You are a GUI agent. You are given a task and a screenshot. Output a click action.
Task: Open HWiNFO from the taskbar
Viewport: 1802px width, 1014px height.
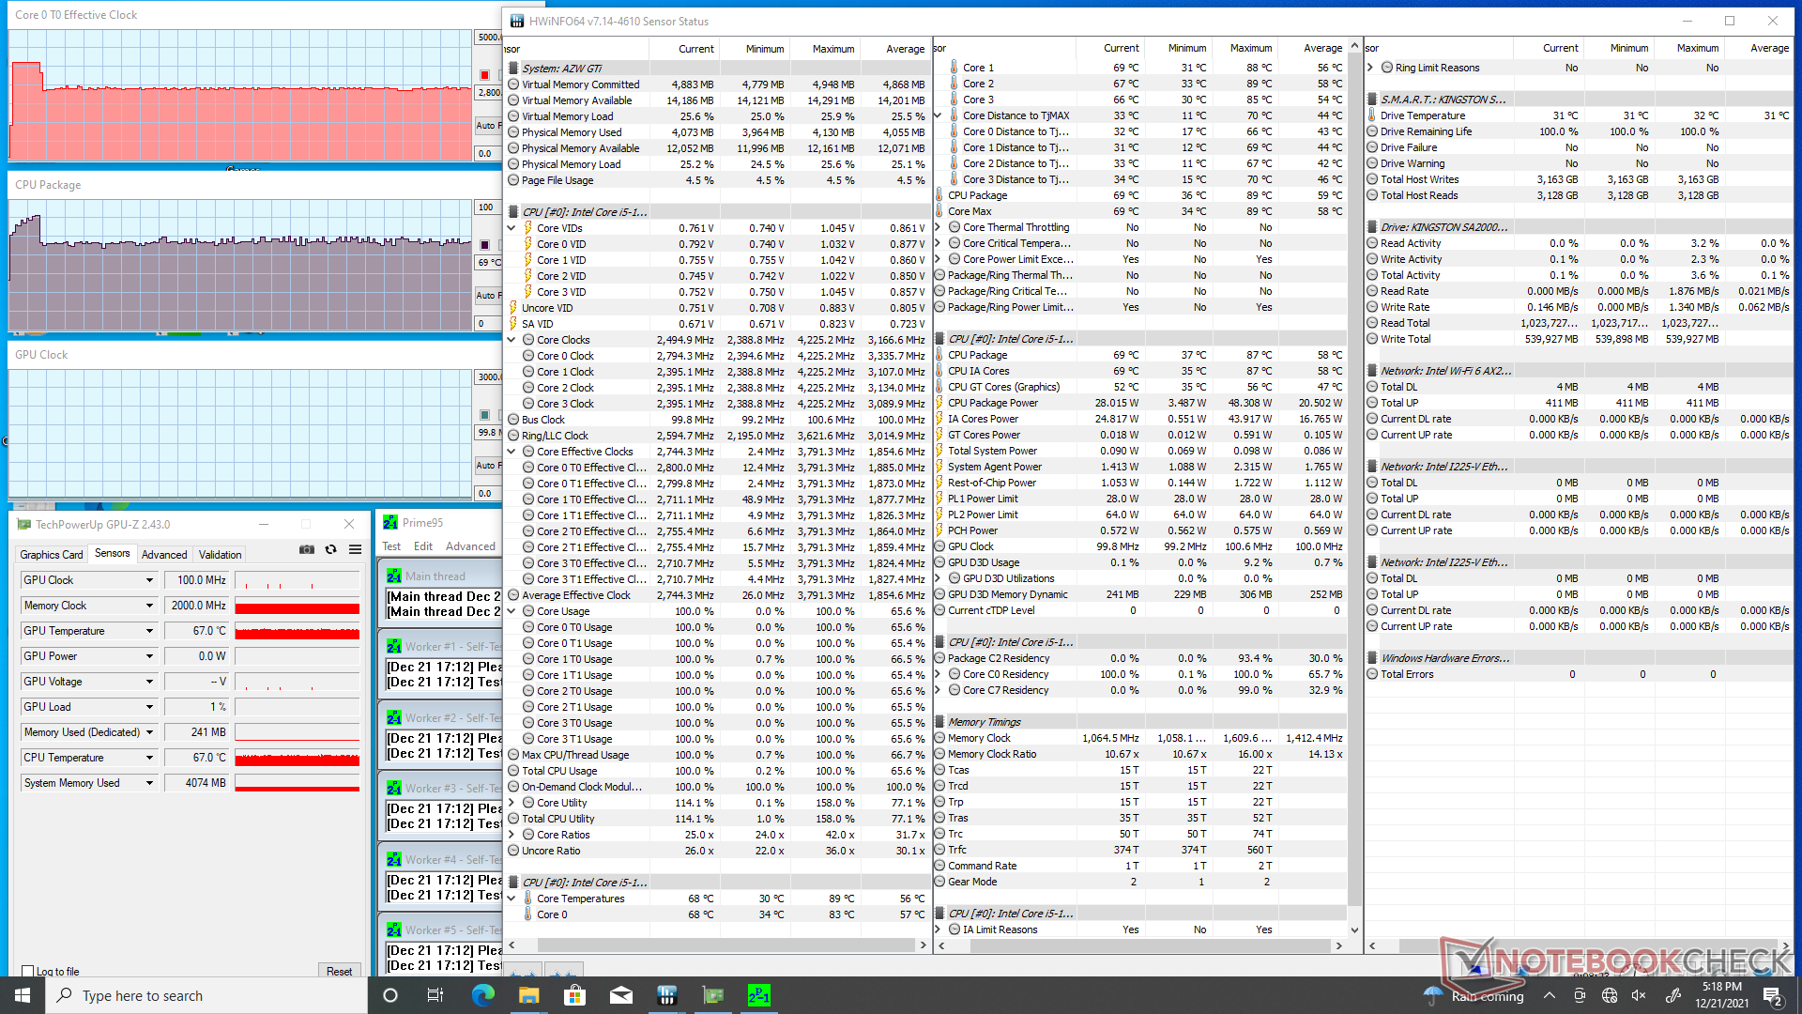point(667,995)
